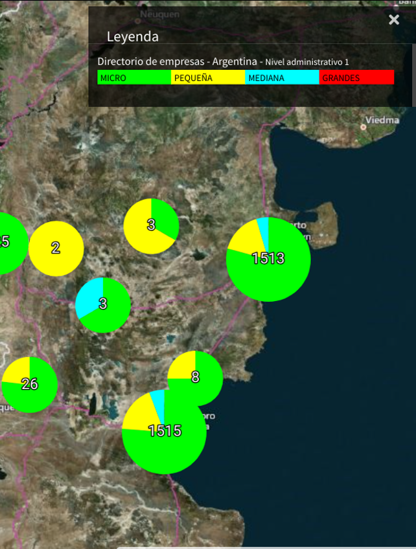Click 'Directorio de empresas - Argentina' layer title
Screen dimensions: 416x549
pyautogui.click(x=177, y=62)
